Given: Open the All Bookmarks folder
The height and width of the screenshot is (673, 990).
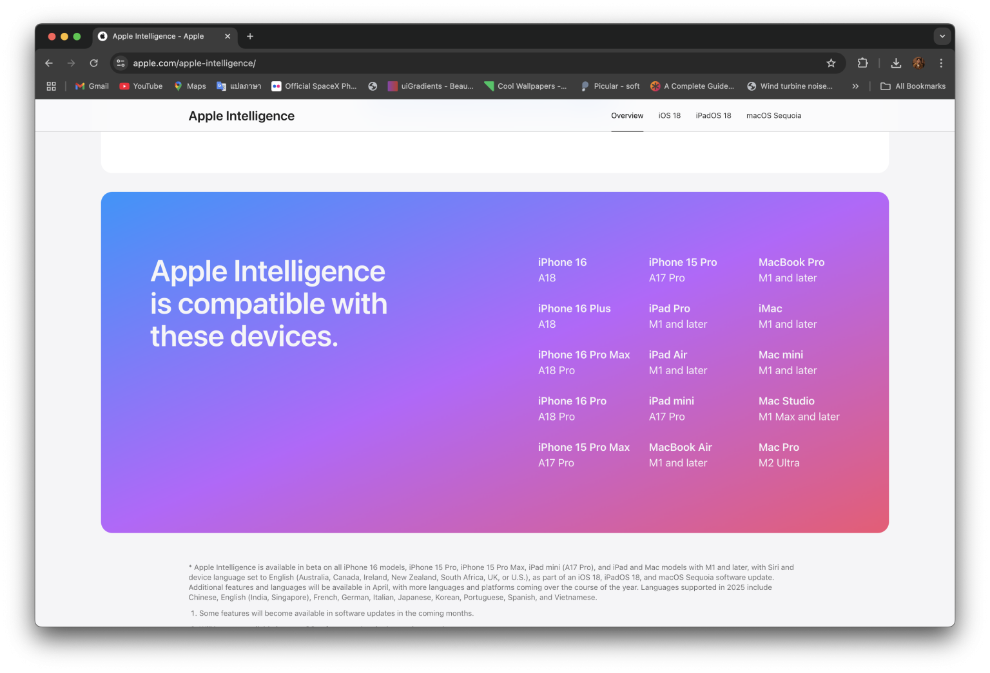Looking at the screenshot, I should point(913,86).
